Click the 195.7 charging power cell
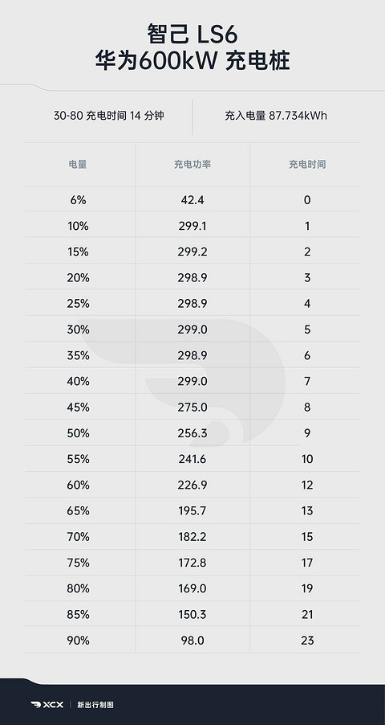Screen dimensions: 385x725 point(192,511)
